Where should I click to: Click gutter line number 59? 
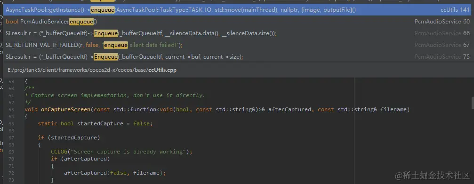point(11,82)
